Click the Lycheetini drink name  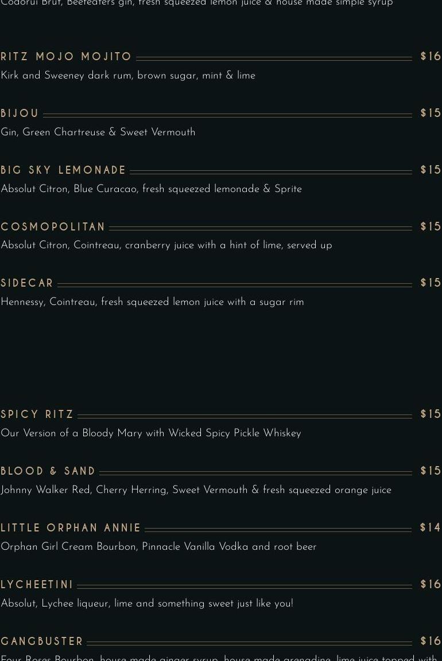[x=37, y=585]
